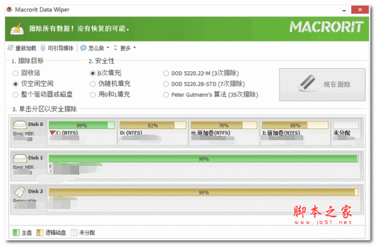The width and height of the screenshot is (376, 246).
Task: Click the 重新加载 reload icon
Action: click(x=11, y=48)
